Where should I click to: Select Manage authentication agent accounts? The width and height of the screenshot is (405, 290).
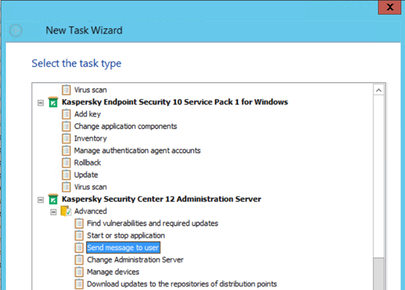tap(137, 151)
